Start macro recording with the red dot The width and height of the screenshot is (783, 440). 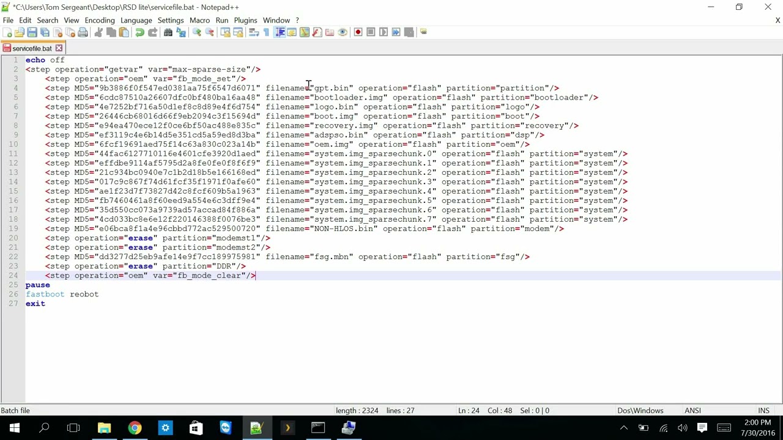358,32
